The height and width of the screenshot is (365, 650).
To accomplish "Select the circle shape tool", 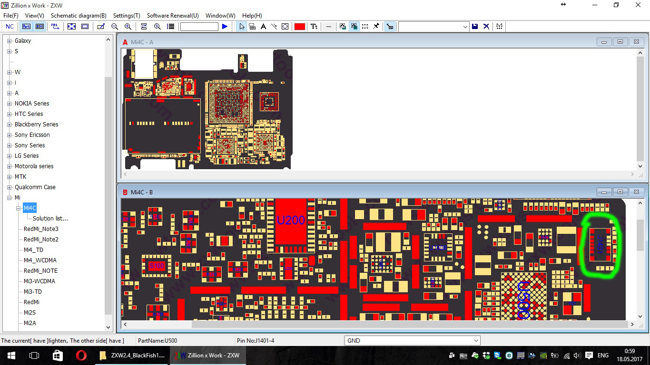I will 285,27.
